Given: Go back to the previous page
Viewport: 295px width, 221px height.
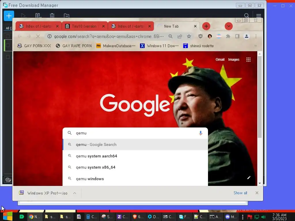Looking at the screenshot, I should (20, 36).
